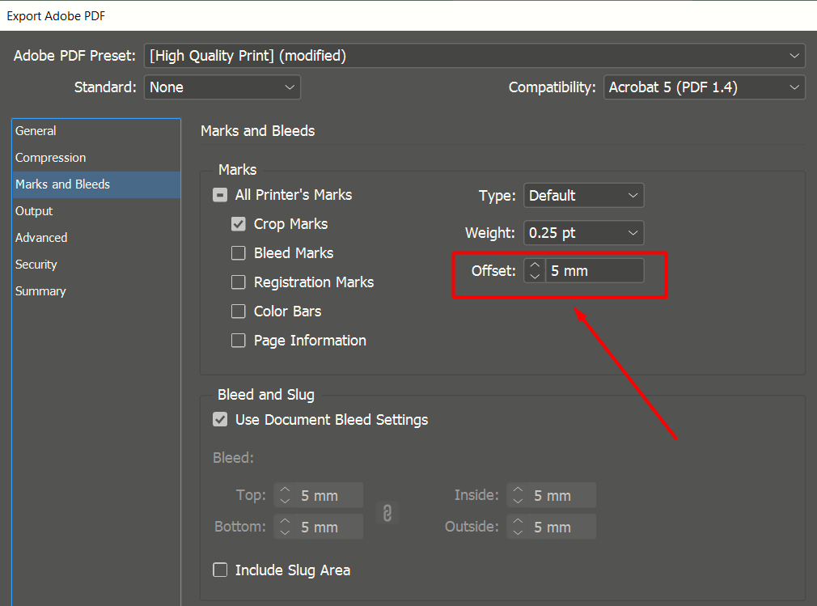Click the bleed link chain icon

387,512
